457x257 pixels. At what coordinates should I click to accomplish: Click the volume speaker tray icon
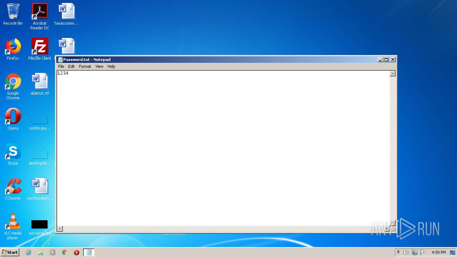[x=406, y=252]
